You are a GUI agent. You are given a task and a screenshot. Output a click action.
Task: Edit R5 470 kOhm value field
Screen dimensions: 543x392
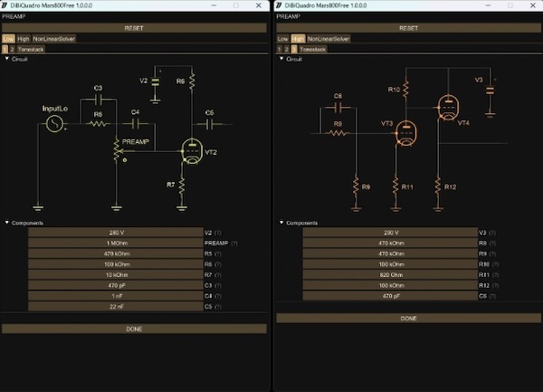point(116,253)
